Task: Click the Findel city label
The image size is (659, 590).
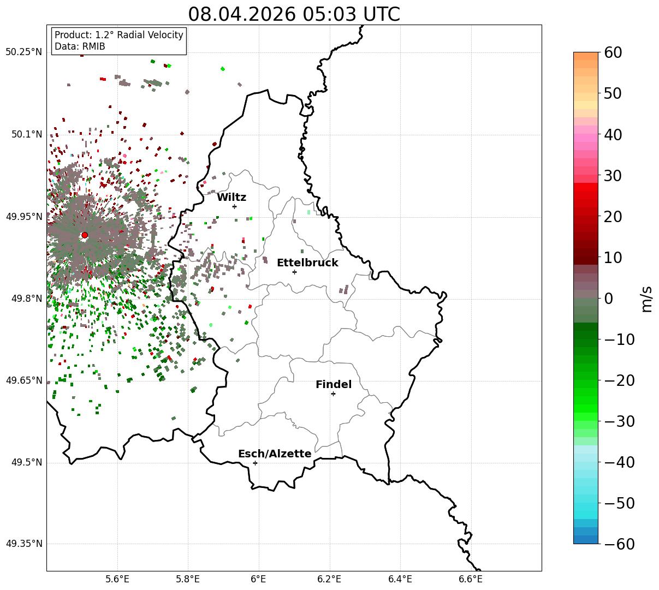Action: click(x=334, y=385)
